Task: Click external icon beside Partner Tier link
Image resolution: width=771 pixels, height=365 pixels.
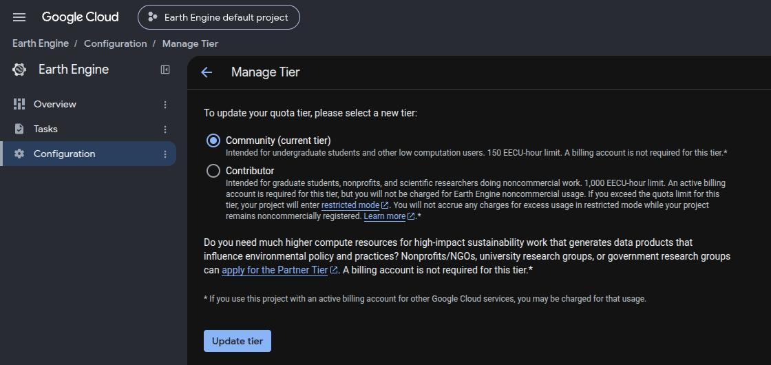Action: click(x=334, y=270)
